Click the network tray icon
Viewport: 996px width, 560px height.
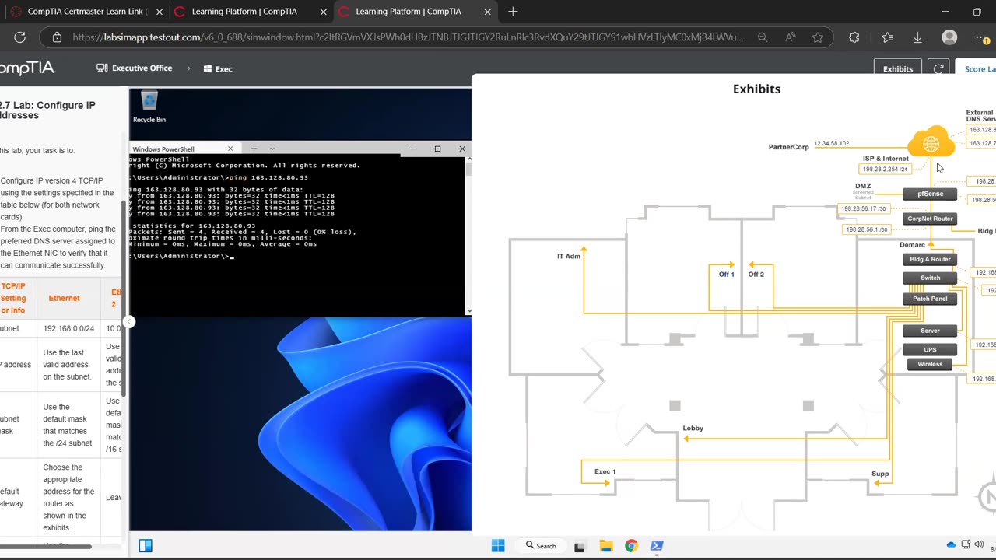[x=966, y=544]
